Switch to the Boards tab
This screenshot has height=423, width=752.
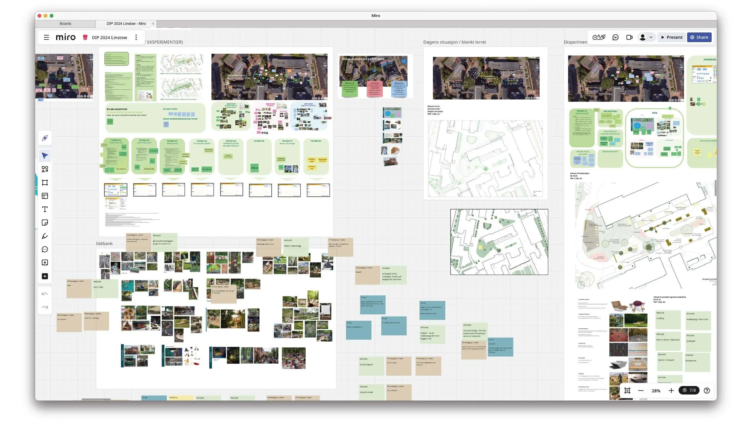pyautogui.click(x=65, y=24)
